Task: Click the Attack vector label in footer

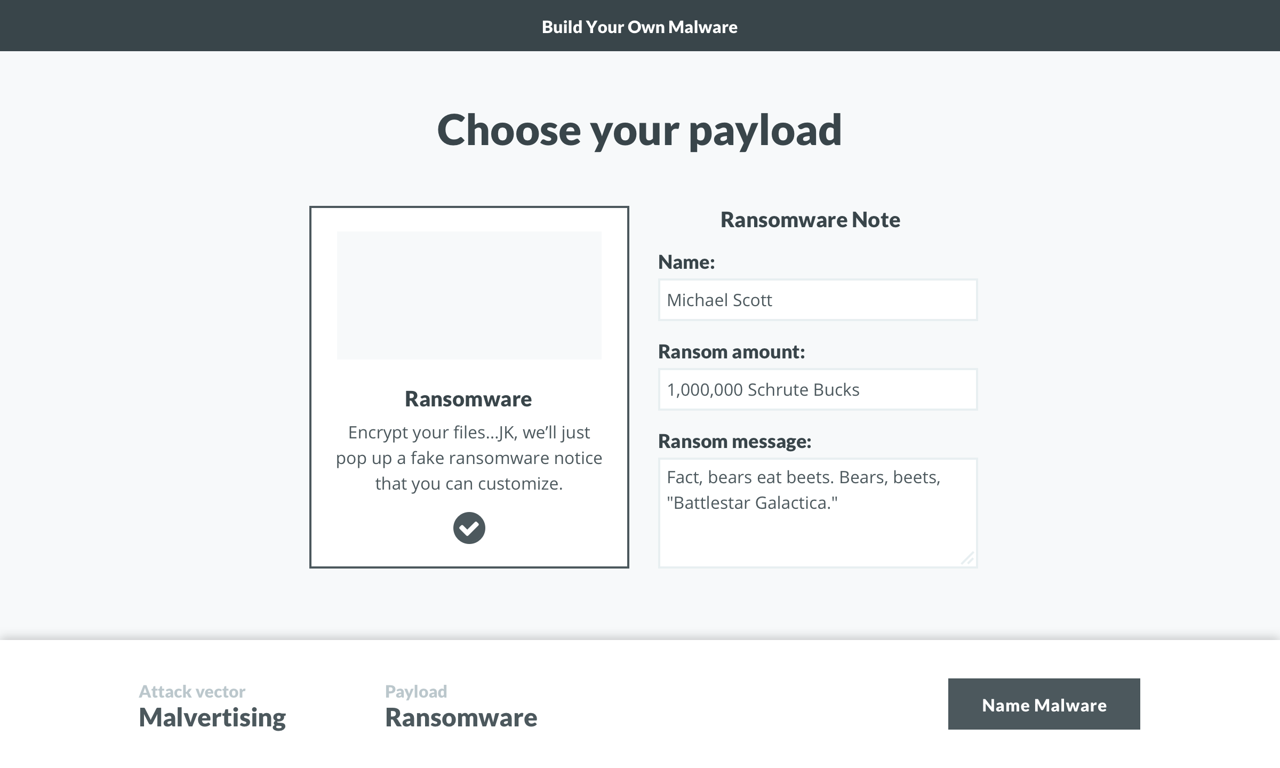Action: point(192,692)
